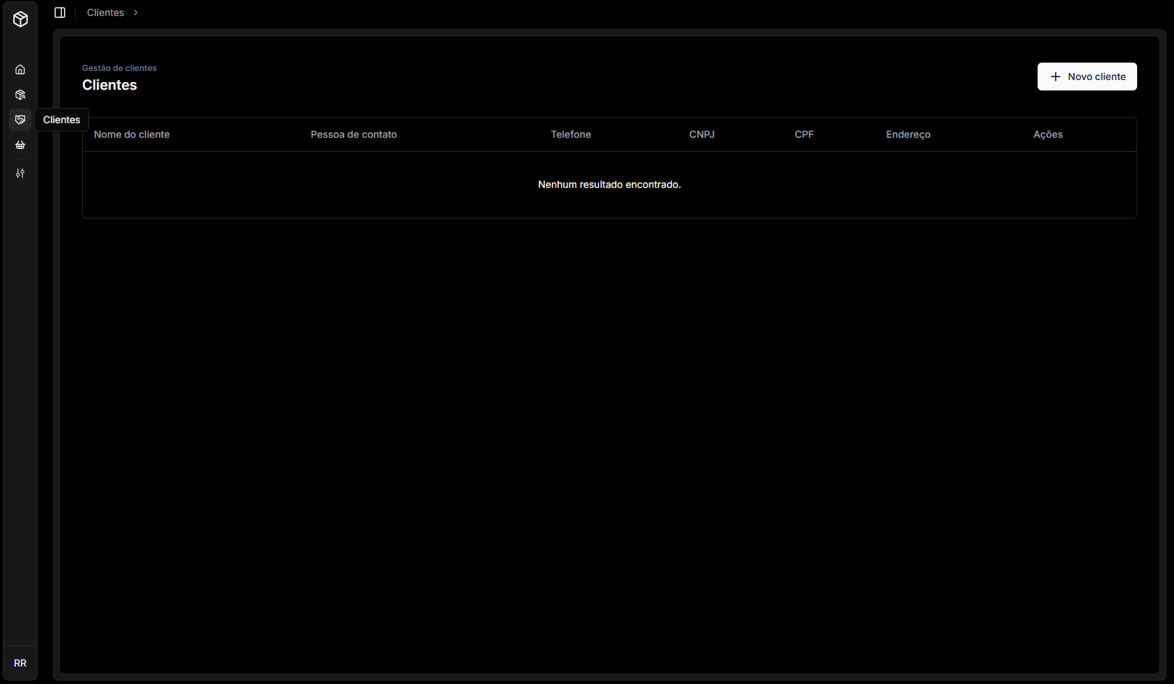Click the Clientes page heading
Image resolution: width=1174 pixels, height=684 pixels.
click(109, 85)
